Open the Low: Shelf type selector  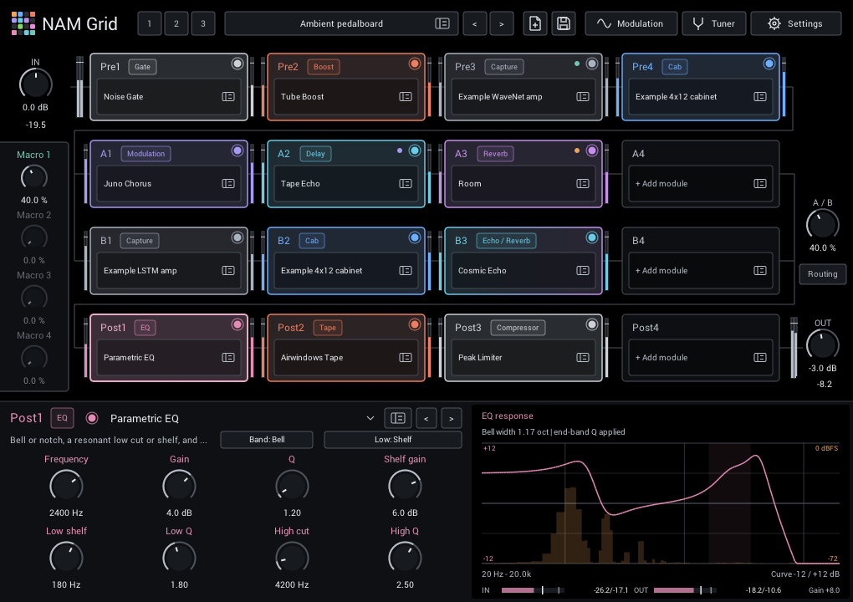[393, 440]
